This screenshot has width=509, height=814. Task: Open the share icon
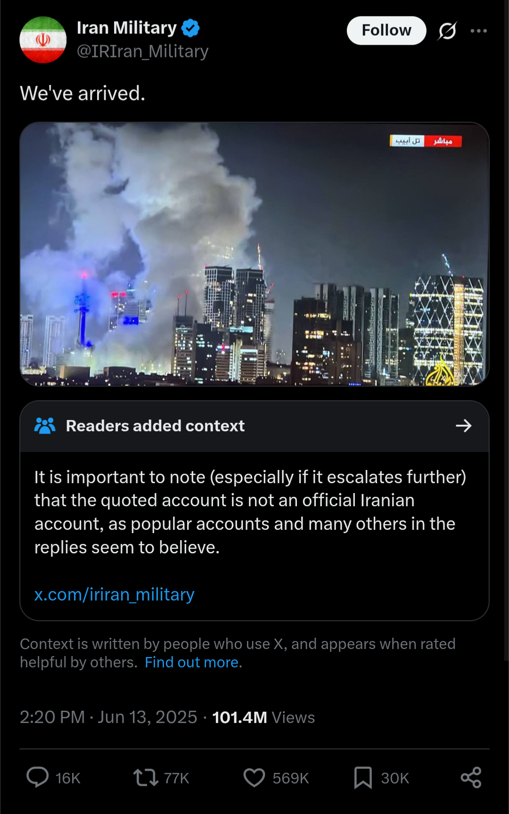tap(471, 777)
